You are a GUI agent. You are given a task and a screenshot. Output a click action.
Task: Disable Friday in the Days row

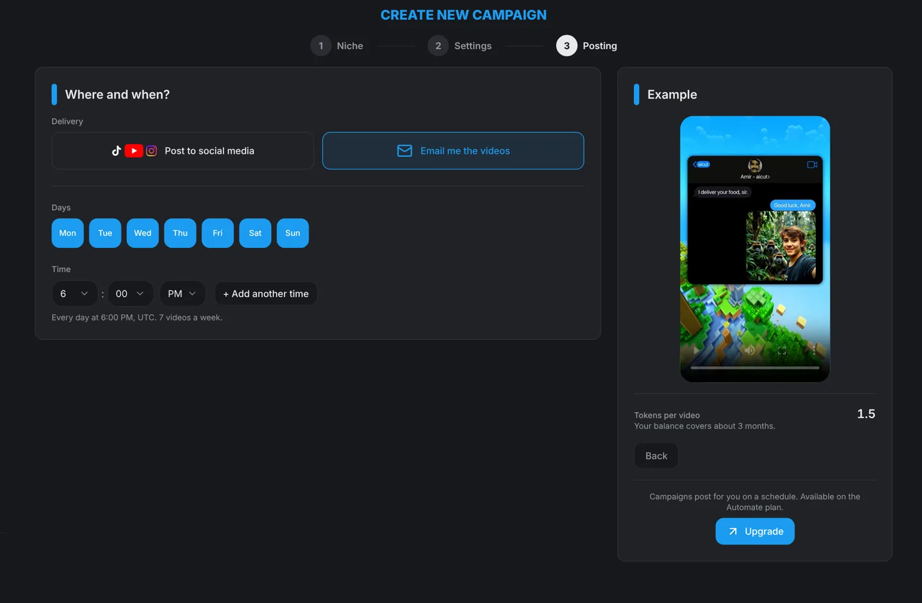(218, 233)
